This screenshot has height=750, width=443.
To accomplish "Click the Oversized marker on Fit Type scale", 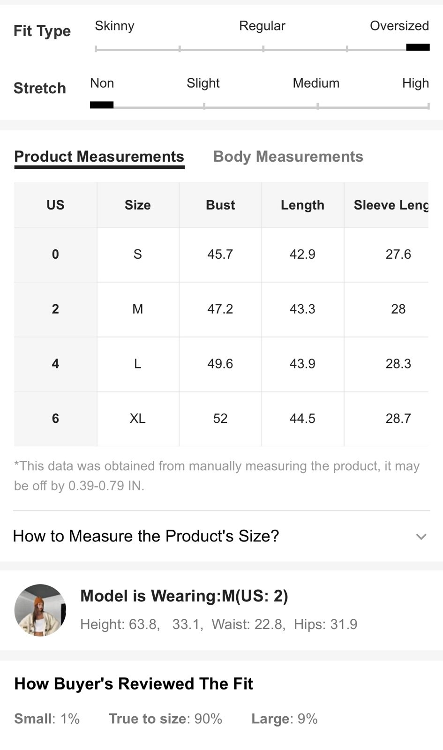I will [x=418, y=47].
